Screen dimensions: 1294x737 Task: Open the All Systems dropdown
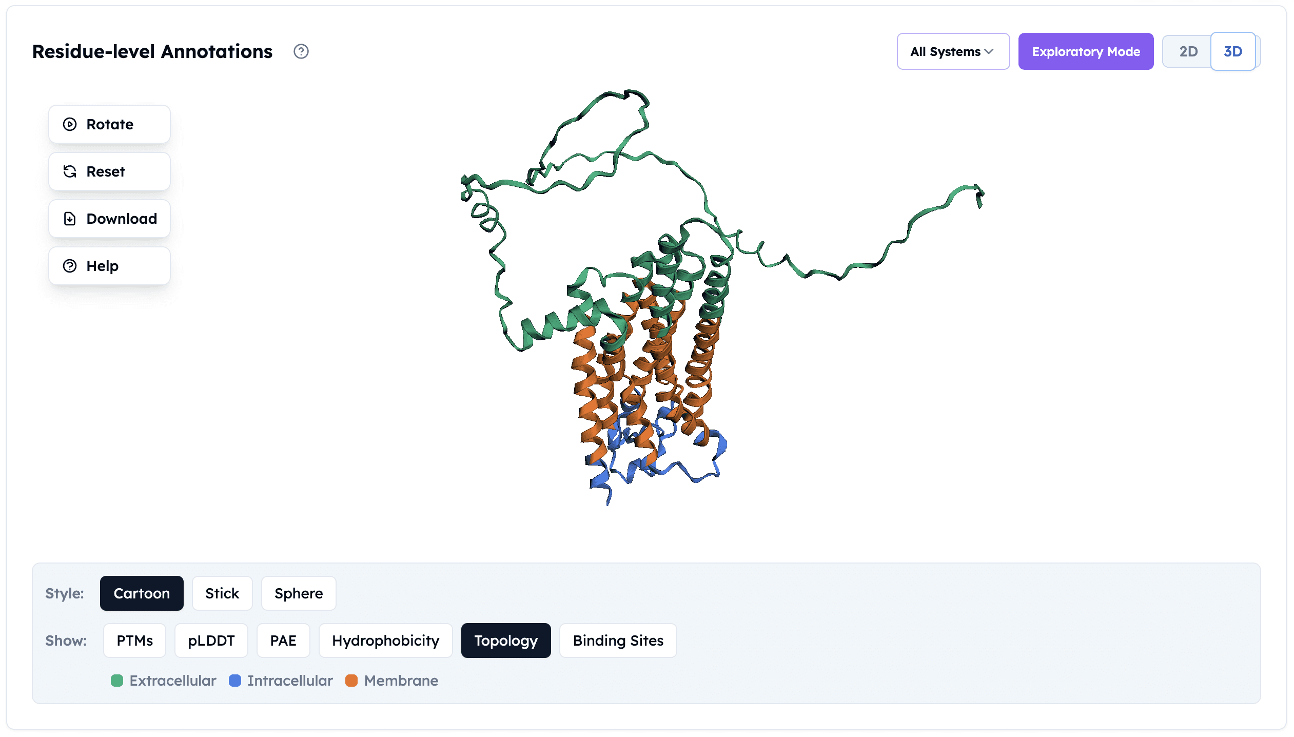click(953, 51)
